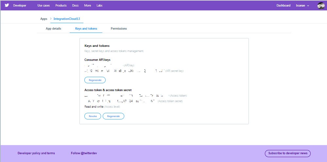The image size is (327, 162).
Task: Open the Docs menu
Action: [x=75, y=6]
